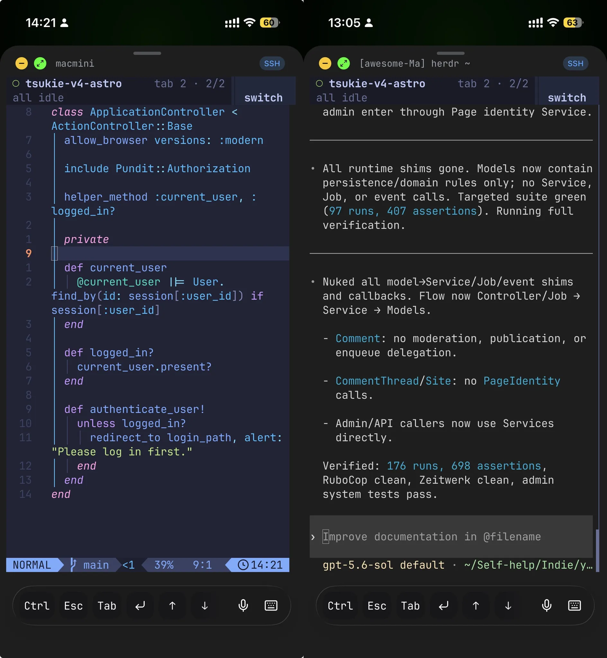Click the vim cursor on current line 9

[x=55, y=253]
